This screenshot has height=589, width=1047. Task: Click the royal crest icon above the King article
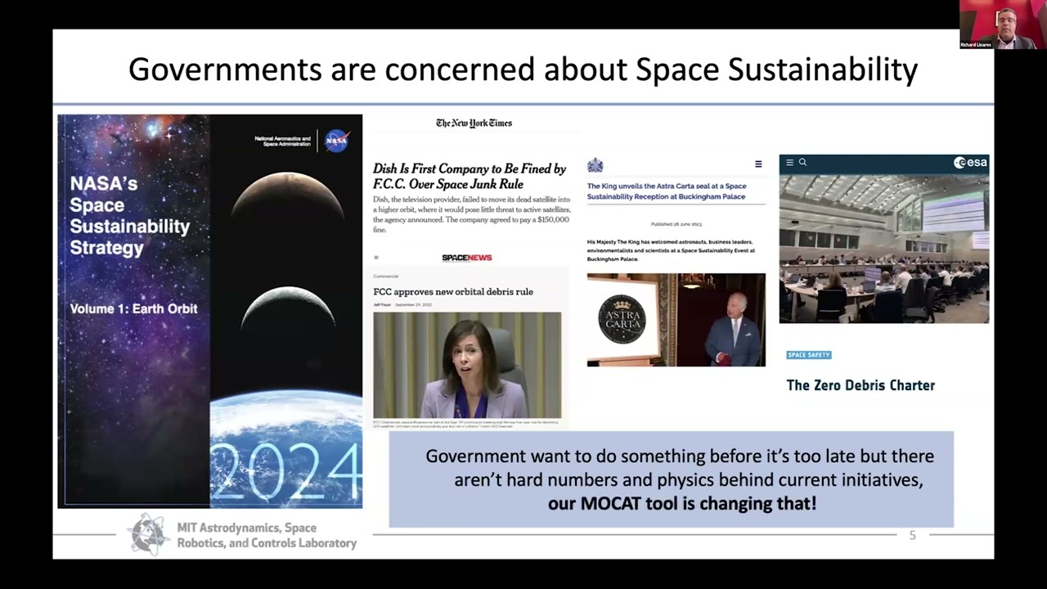tap(595, 165)
